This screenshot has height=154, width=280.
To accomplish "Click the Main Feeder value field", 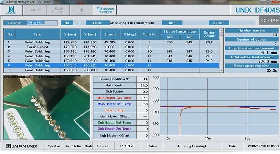I will pos(142,86).
